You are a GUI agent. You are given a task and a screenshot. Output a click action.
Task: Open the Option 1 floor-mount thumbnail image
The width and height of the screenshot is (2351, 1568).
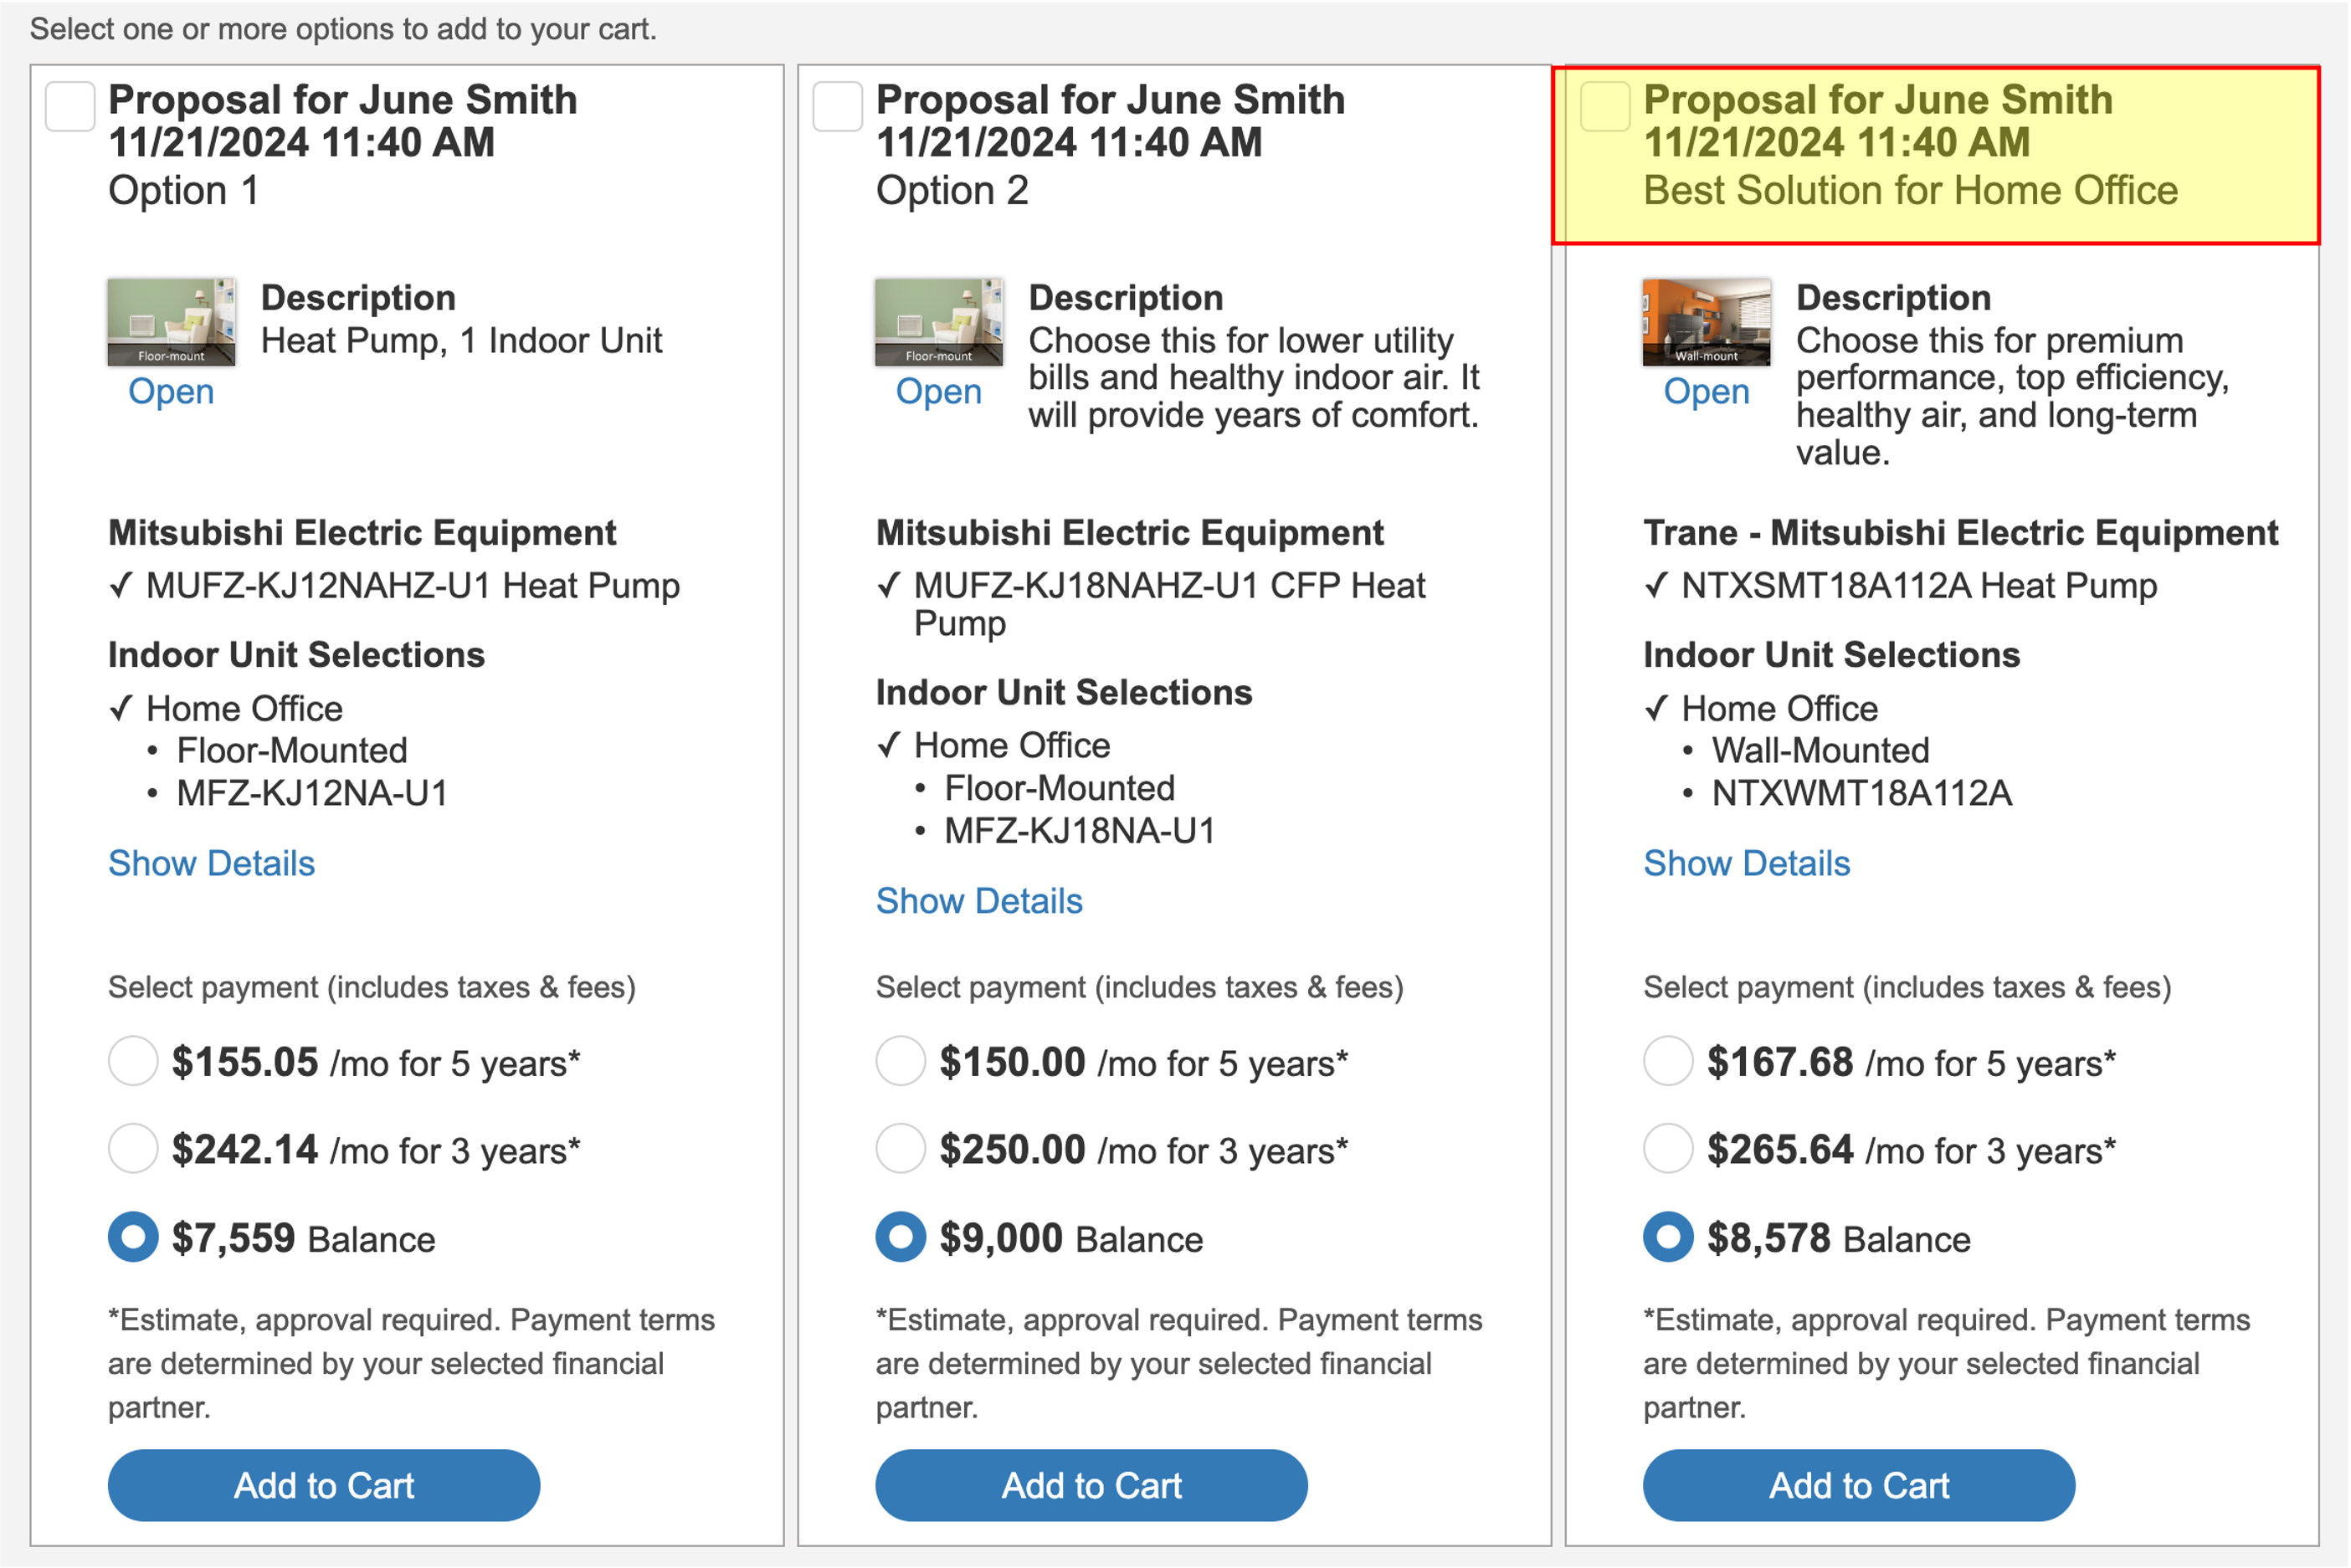point(172,322)
